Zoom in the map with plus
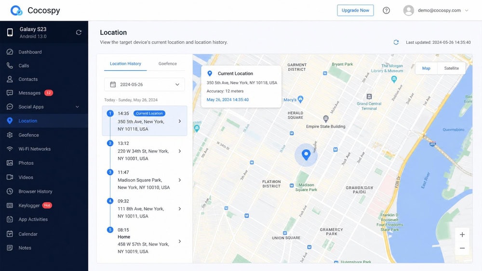The height and width of the screenshot is (271, 482). click(462, 235)
